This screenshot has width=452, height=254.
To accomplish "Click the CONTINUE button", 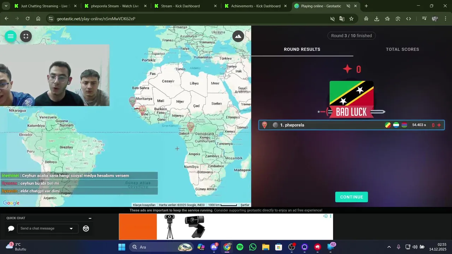I will [351, 197].
